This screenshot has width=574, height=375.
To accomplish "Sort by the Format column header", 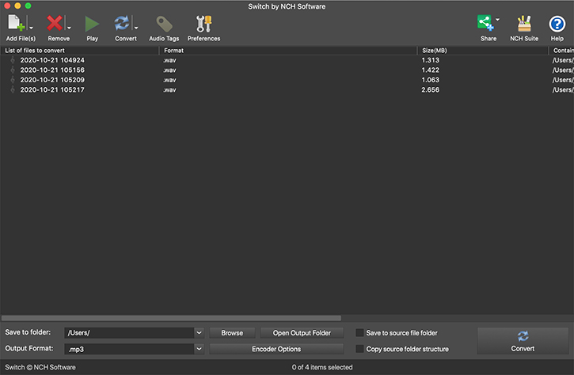I will click(x=288, y=51).
